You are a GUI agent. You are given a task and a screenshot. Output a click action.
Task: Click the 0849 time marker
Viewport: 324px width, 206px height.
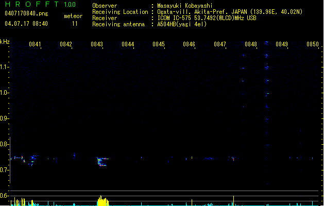tap(282, 44)
